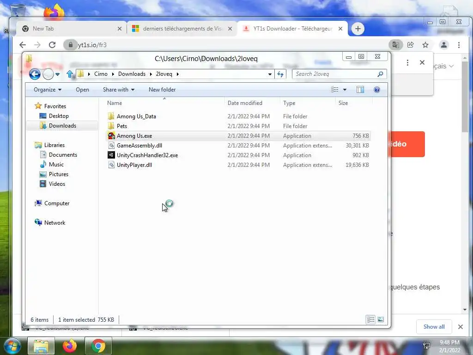473x355 pixels.
Task: Select the UnityPlayer.dll file icon
Action: [x=111, y=165]
